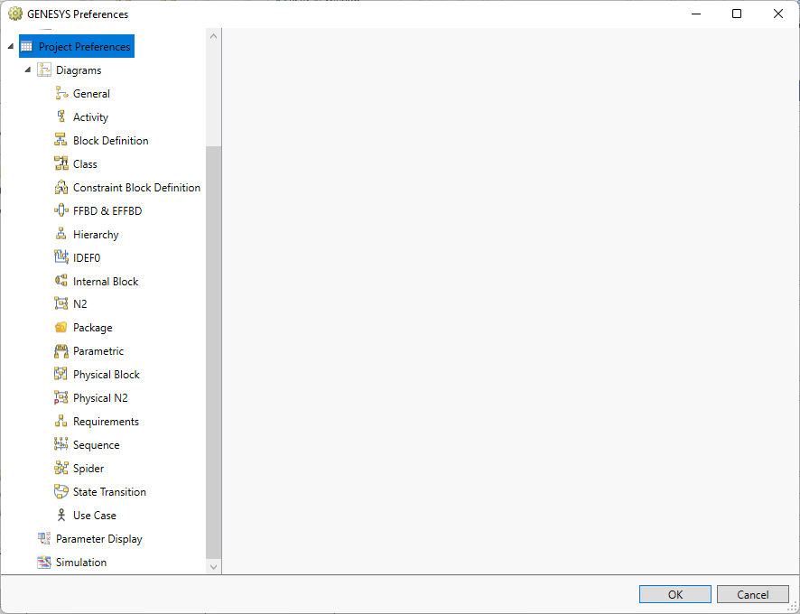Select Constraint Block Definition in tree
The image size is (800, 614).
pyautogui.click(x=136, y=188)
